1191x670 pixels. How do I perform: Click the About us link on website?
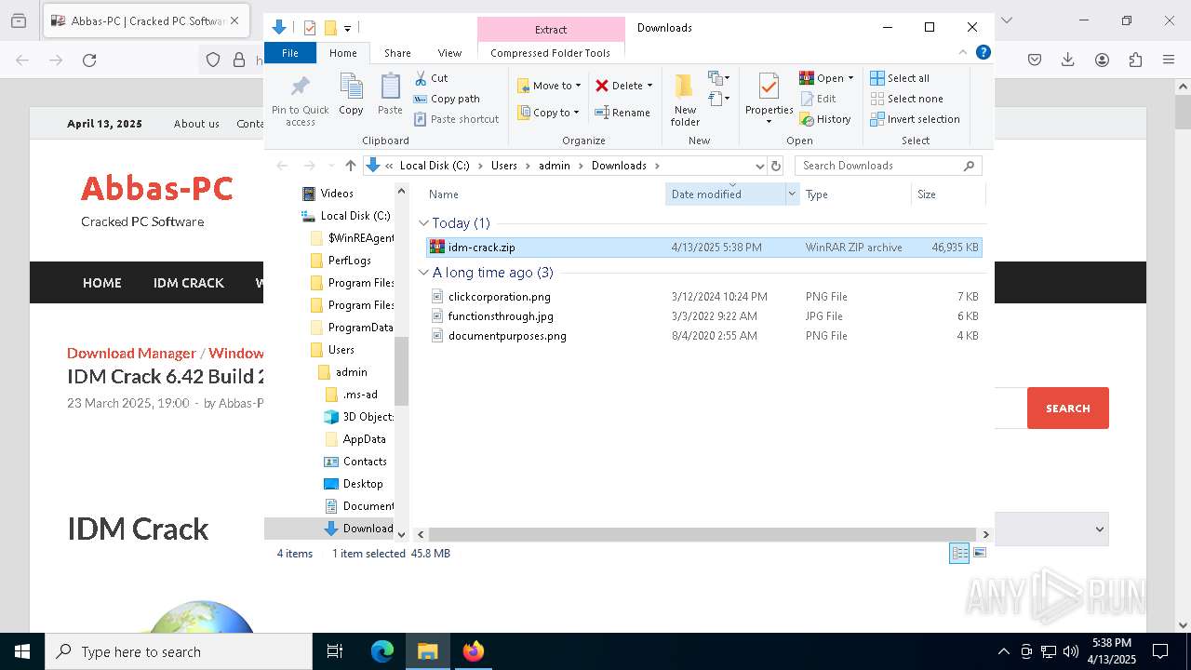coord(196,124)
